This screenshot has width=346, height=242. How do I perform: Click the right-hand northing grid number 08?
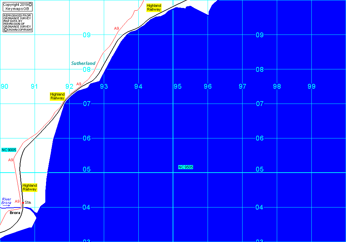(259, 70)
